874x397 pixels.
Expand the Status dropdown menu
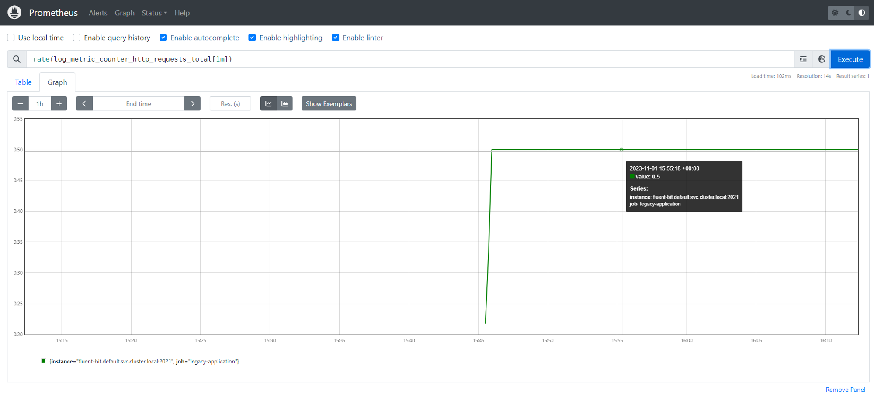point(154,13)
